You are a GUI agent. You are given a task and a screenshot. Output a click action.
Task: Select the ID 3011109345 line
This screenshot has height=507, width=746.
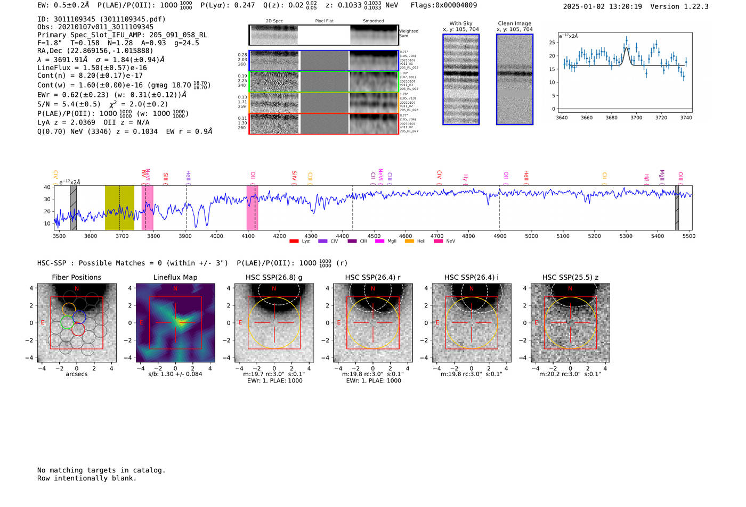[101, 19]
